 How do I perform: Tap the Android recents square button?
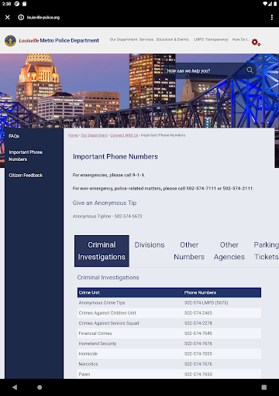point(264,387)
